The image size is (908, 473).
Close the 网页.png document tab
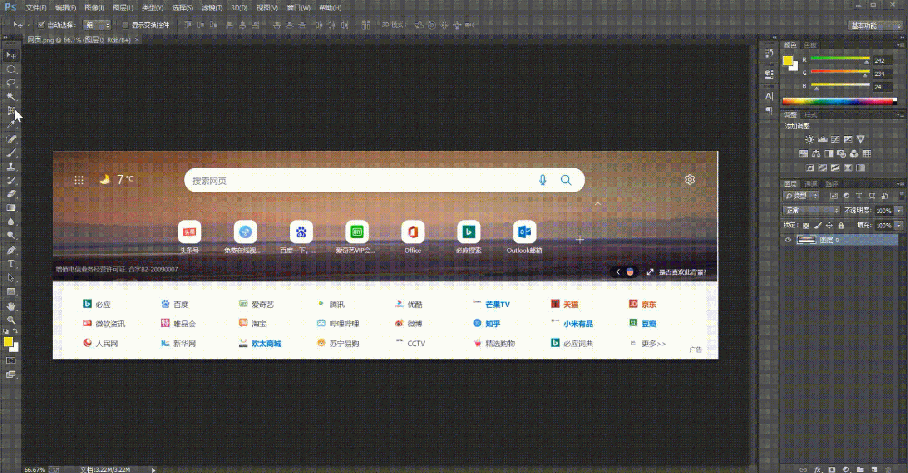click(x=137, y=40)
